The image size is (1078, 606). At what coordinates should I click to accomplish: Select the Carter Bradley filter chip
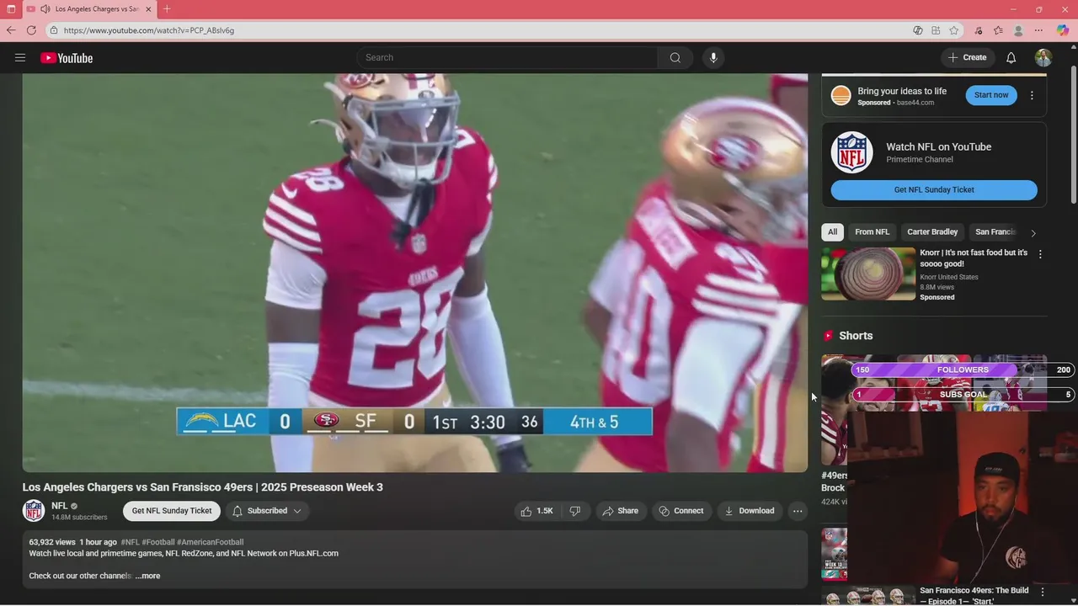(932, 232)
